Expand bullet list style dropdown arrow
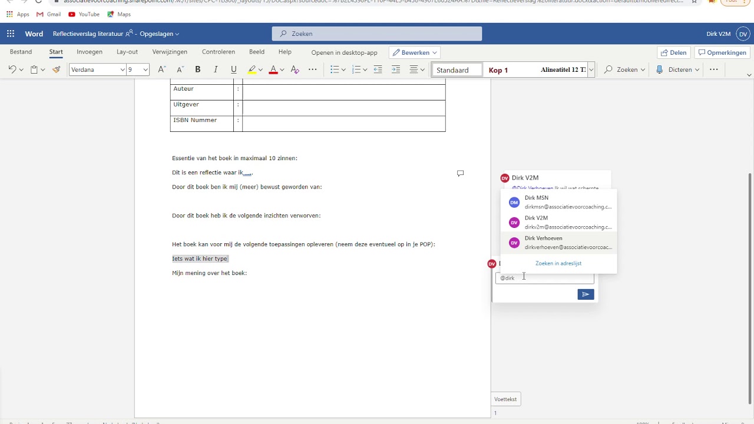The image size is (754, 424). pyautogui.click(x=343, y=70)
